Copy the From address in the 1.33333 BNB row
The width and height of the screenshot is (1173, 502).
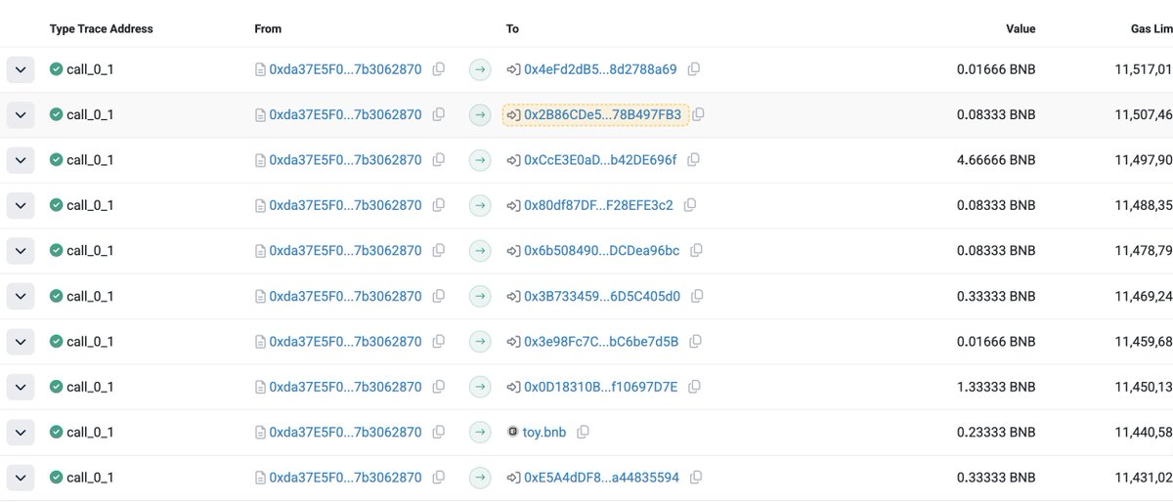pyautogui.click(x=439, y=387)
